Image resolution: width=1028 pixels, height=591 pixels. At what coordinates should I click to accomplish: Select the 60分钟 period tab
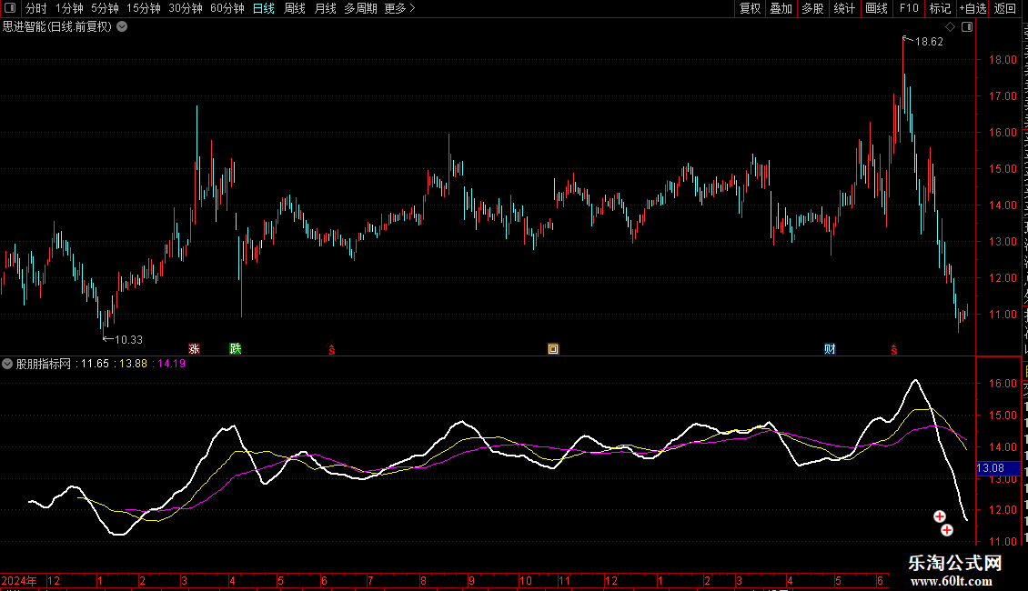[x=227, y=8]
